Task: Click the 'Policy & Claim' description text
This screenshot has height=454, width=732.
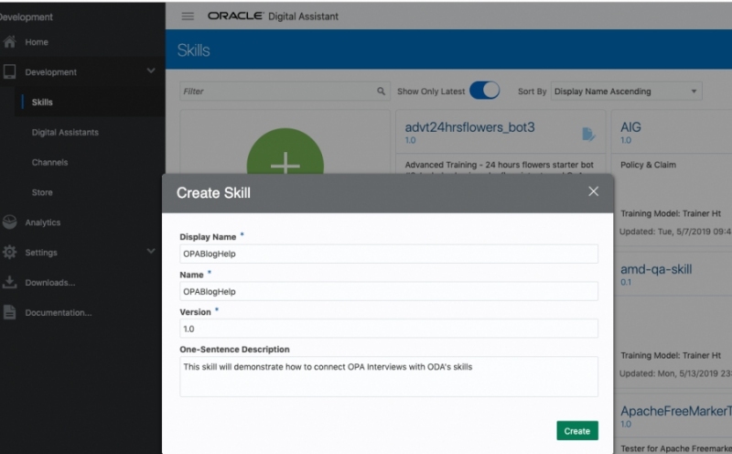Action: [x=648, y=165]
